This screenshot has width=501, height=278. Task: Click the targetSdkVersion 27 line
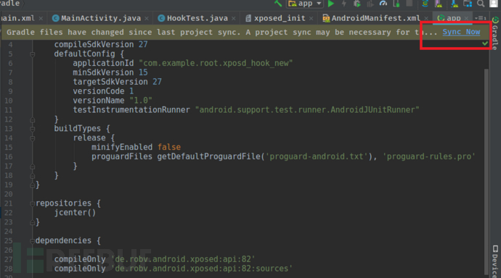pos(117,82)
